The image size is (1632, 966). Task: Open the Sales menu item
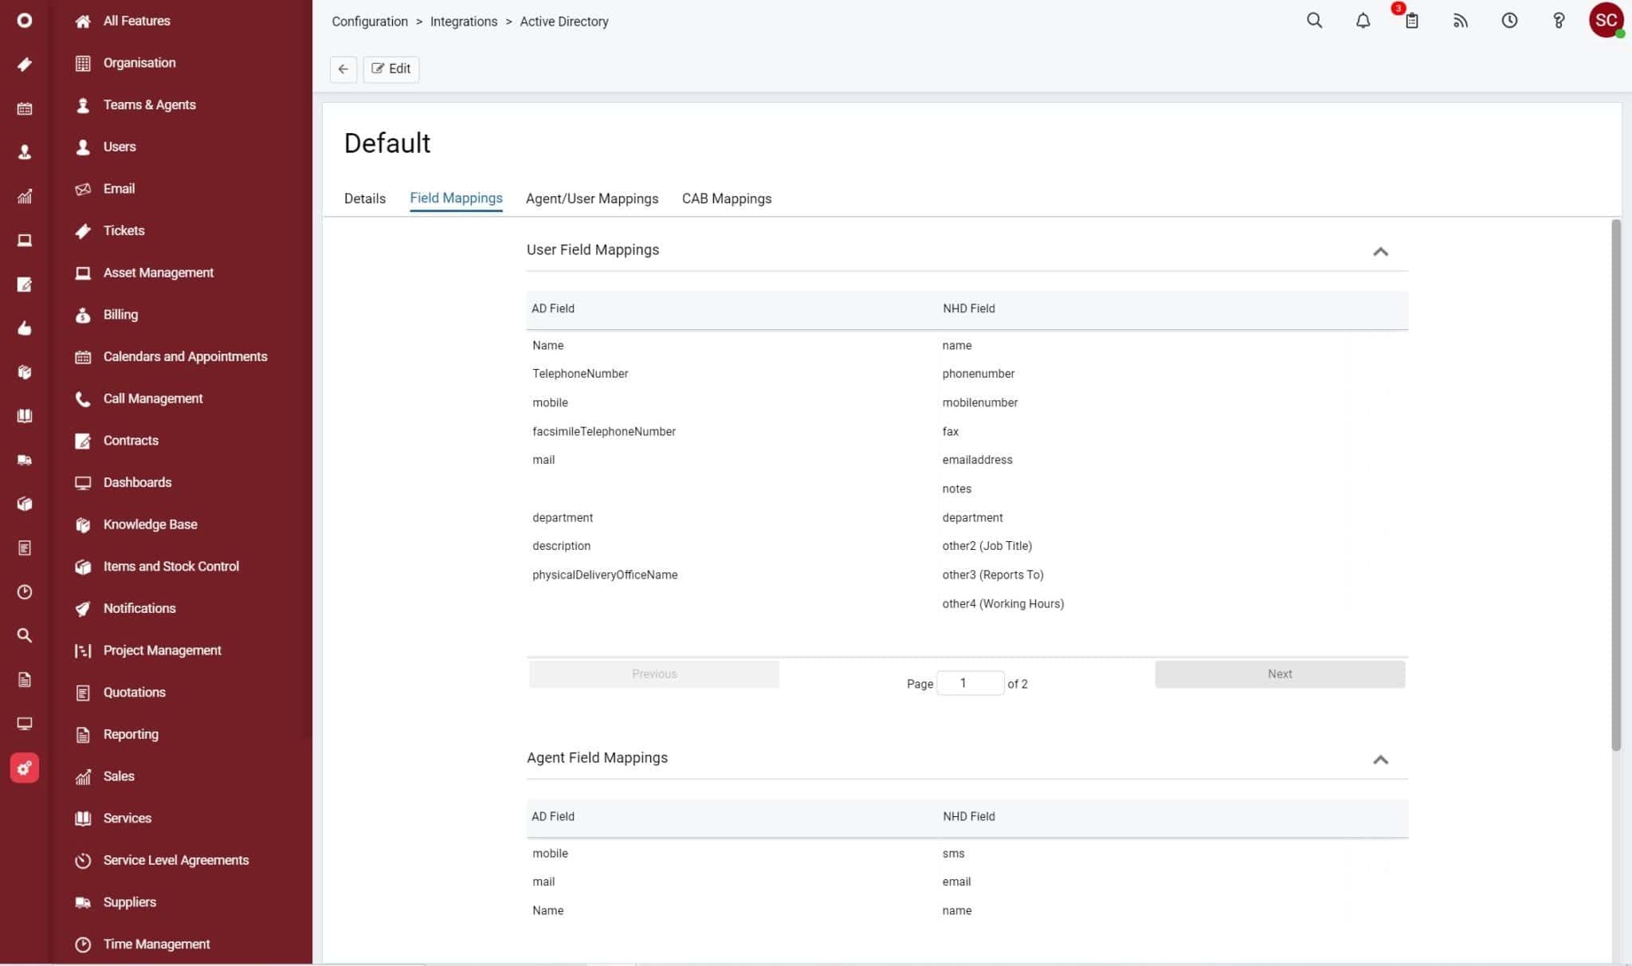tap(119, 776)
